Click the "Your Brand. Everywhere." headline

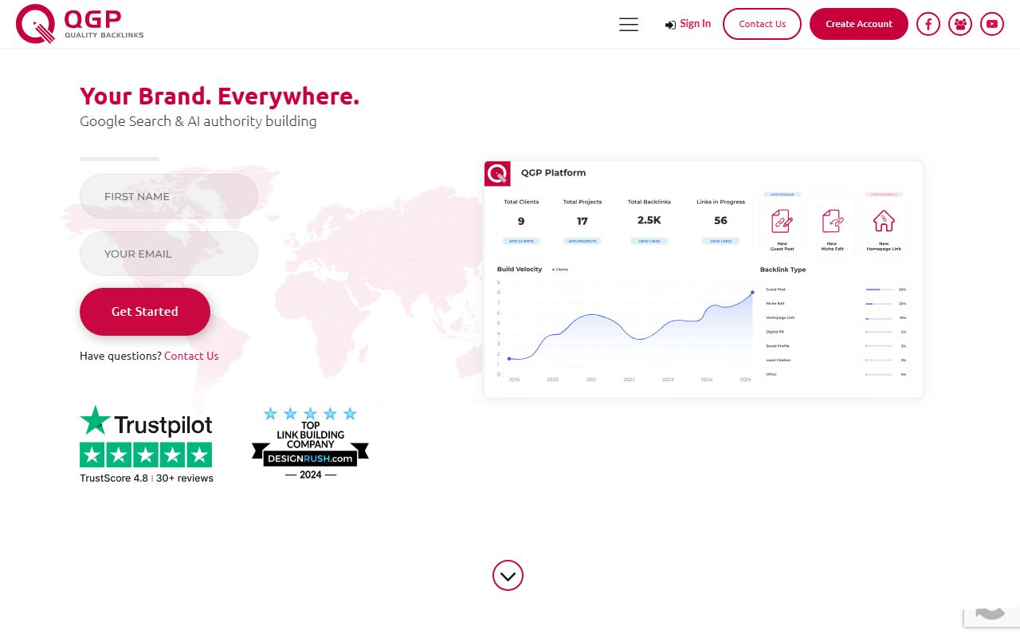pyautogui.click(x=220, y=96)
